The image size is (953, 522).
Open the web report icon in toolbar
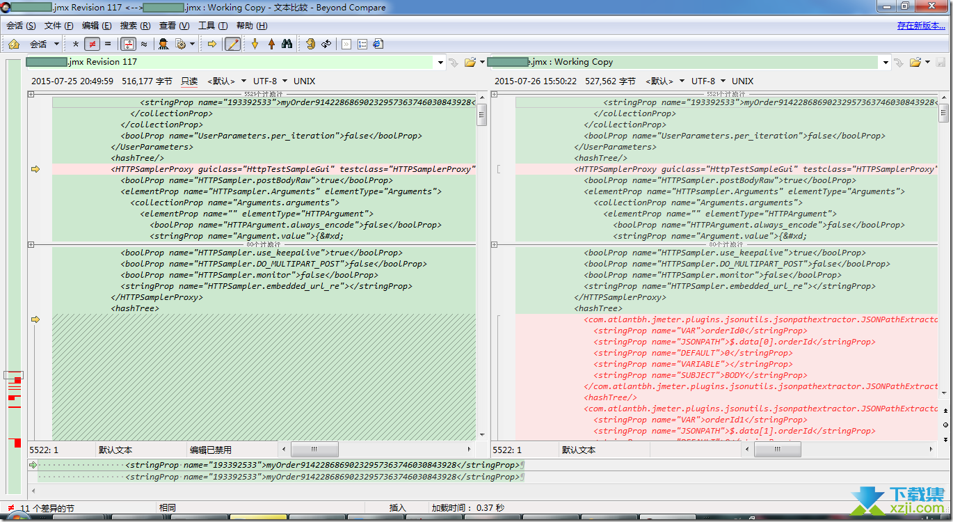378,44
